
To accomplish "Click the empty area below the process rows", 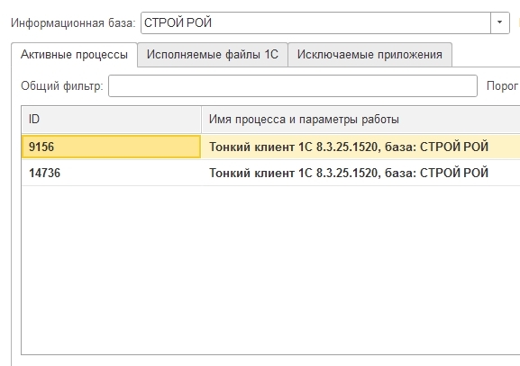I will pyautogui.click(x=270, y=270).
